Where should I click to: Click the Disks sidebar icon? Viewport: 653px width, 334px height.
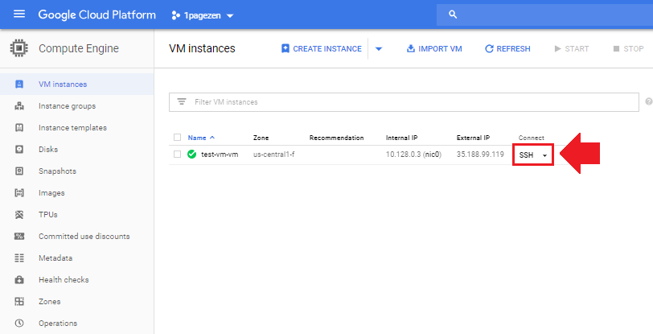tap(19, 149)
